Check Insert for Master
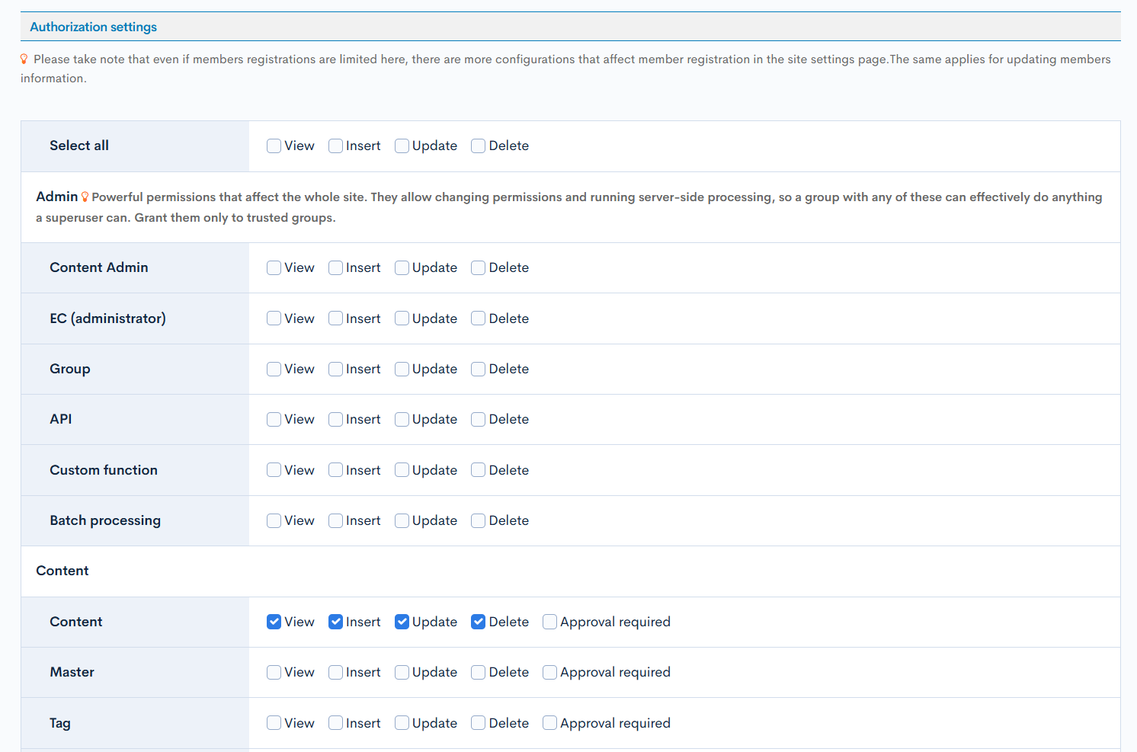 [335, 672]
